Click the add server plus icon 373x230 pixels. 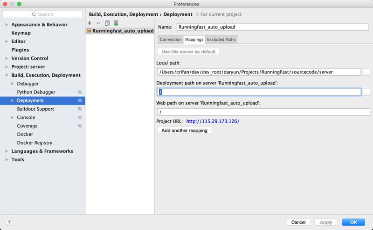pos(90,23)
